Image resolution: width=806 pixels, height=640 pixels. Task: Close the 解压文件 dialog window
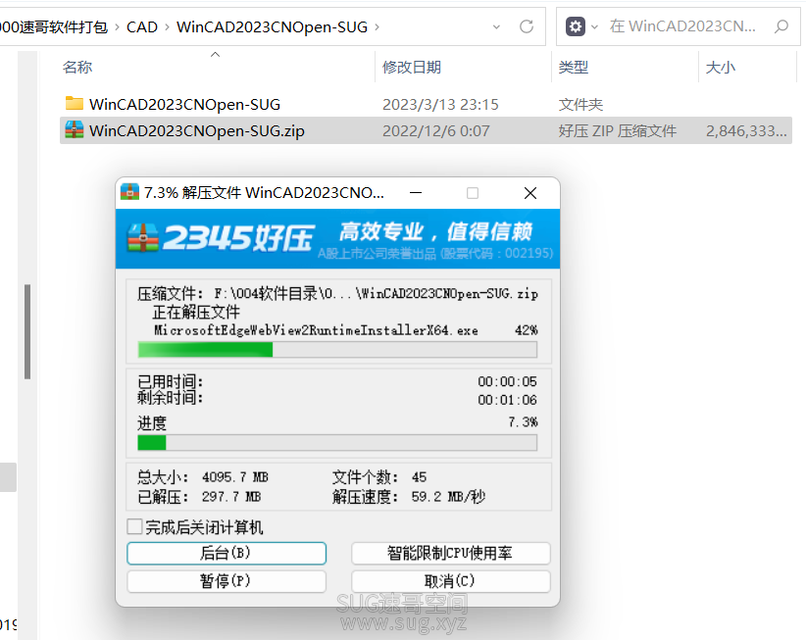pos(530,193)
